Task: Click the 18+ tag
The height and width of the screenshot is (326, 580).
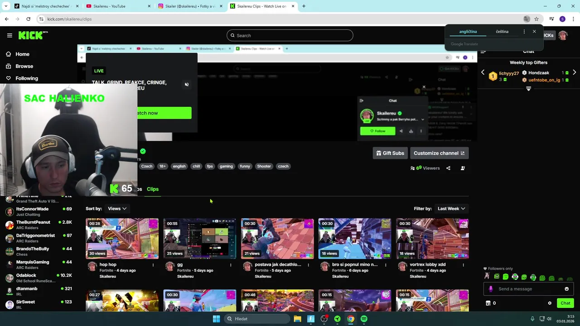Action: tap(162, 166)
